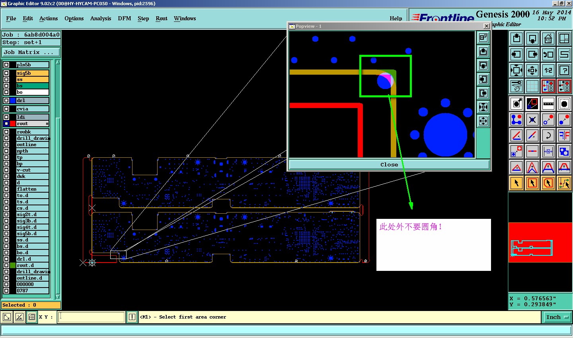Toggle the bs layer checkbox

click(x=6, y=86)
